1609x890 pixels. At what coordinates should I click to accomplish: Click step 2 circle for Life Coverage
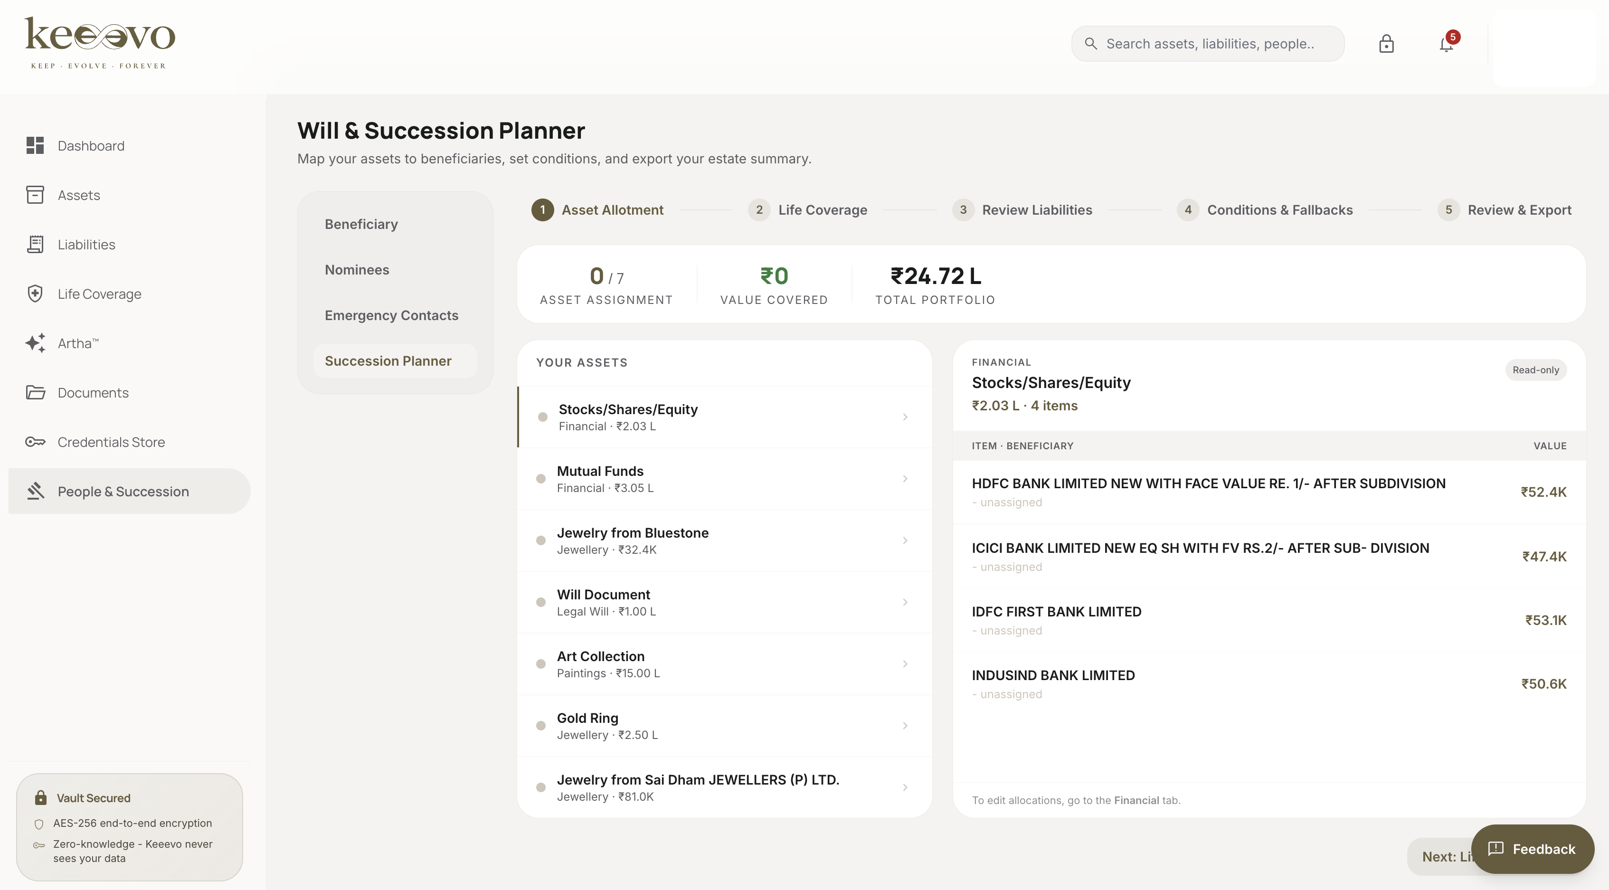[x=759, y=210]
